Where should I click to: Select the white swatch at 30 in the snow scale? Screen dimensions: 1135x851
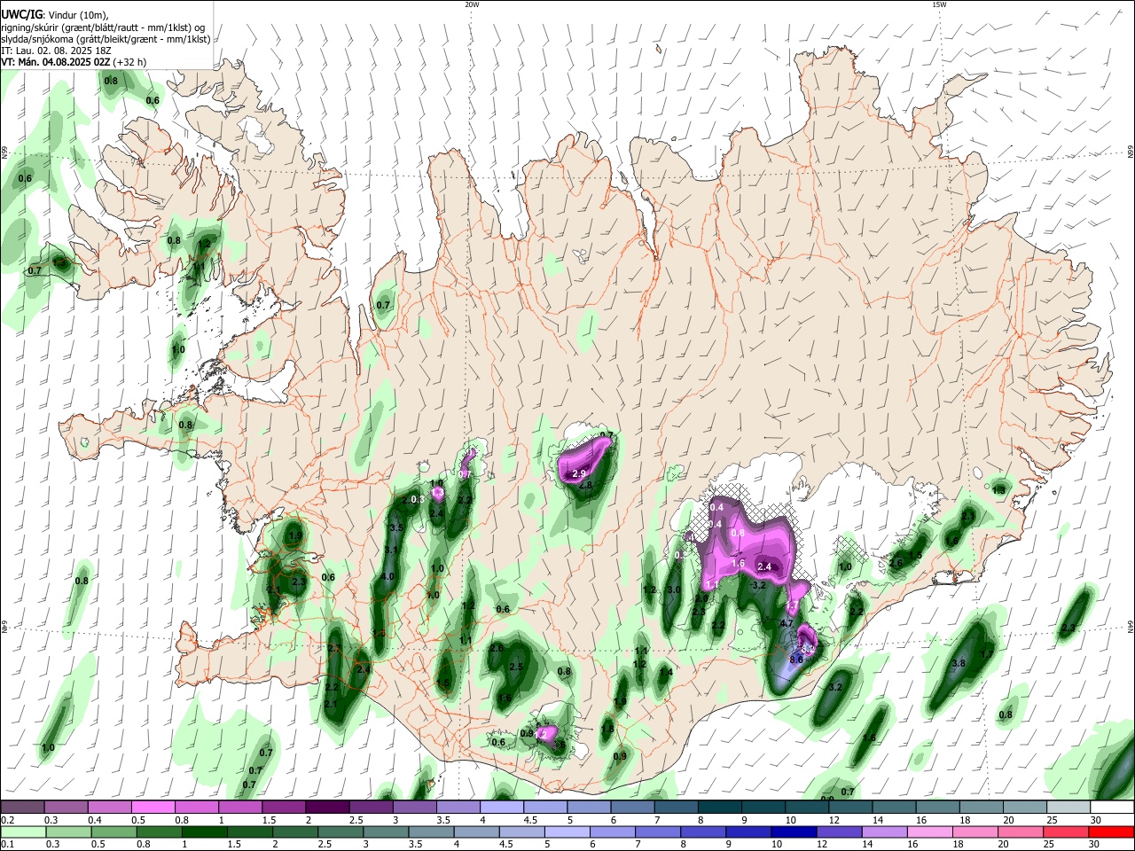coord(1114,808)
